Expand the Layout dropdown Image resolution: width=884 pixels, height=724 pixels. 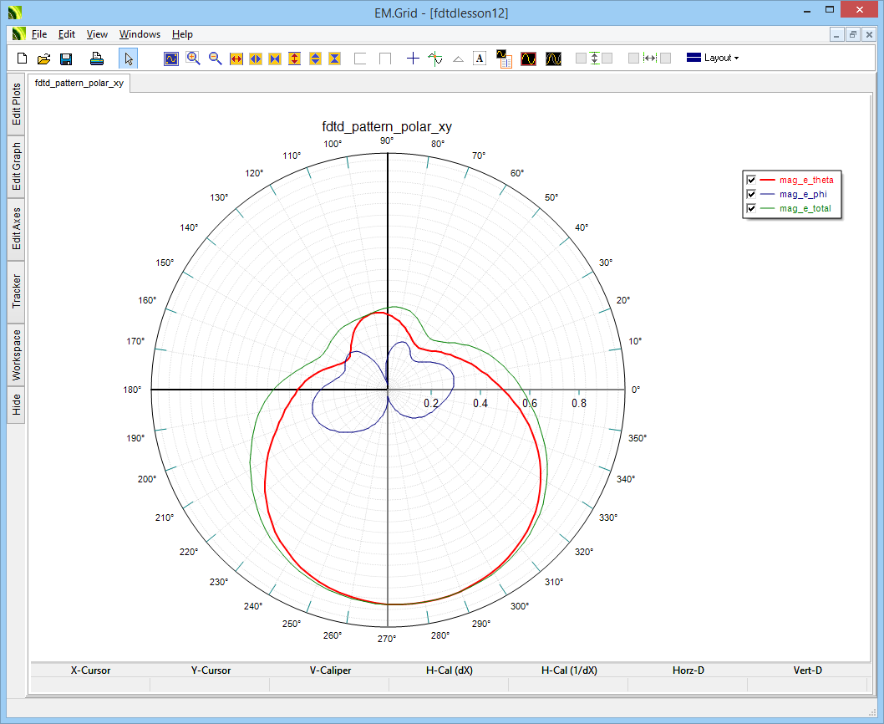(713, 59)
